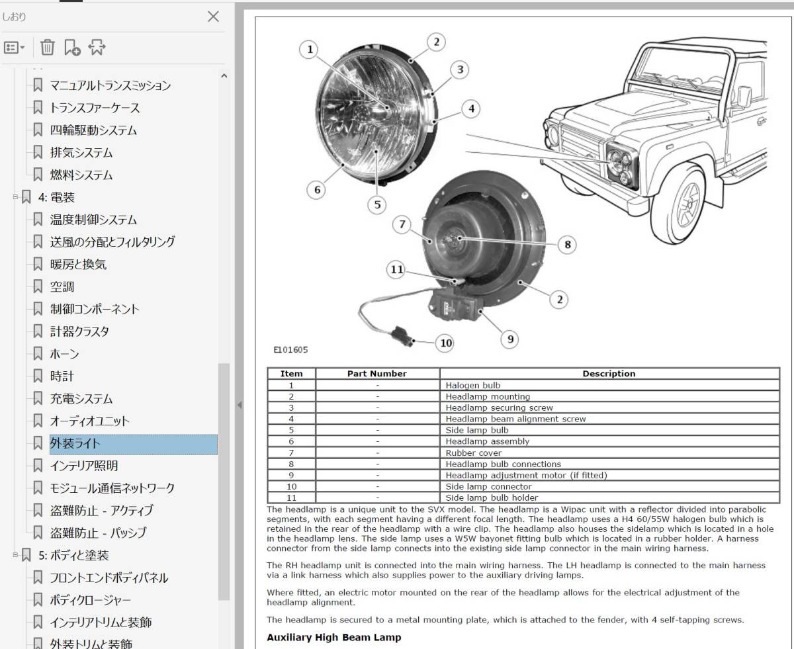
Task: Click the 'Side lamp connector' cell
Action: click(x=609, y=486)
